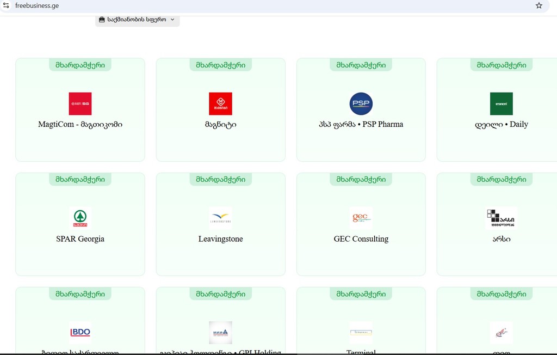
Task: Open the MagtiCom - მაგთიკომი company name
Action: [81, 125]
